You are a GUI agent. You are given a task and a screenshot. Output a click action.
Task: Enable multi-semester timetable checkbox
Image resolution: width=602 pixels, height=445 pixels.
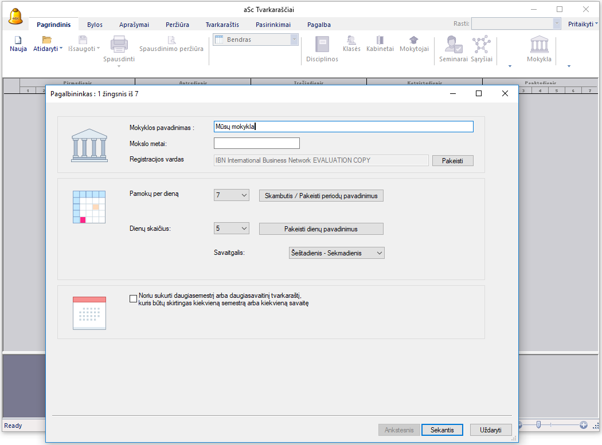[134, 298]
